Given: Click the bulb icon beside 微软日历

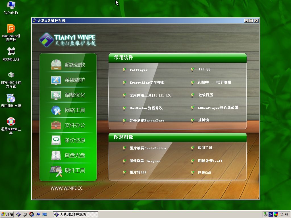Looking at the screenshot, I should pos(192,95).
